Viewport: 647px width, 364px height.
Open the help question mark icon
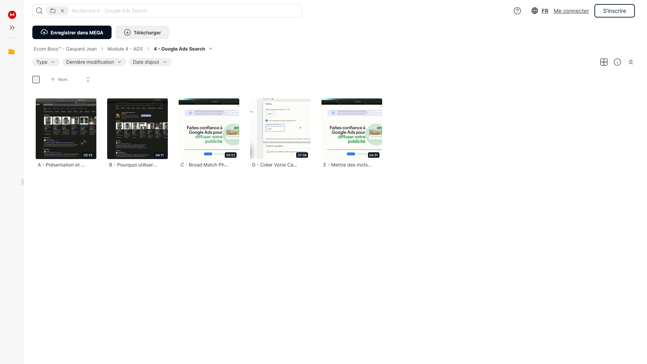pyautogui.click(x=517, y=11)
